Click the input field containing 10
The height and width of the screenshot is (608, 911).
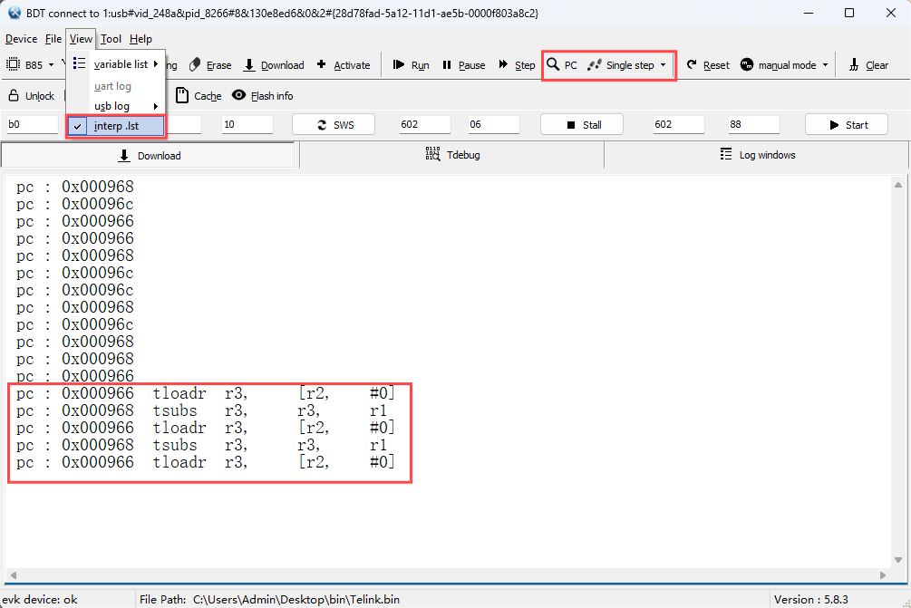pos(247,124)
